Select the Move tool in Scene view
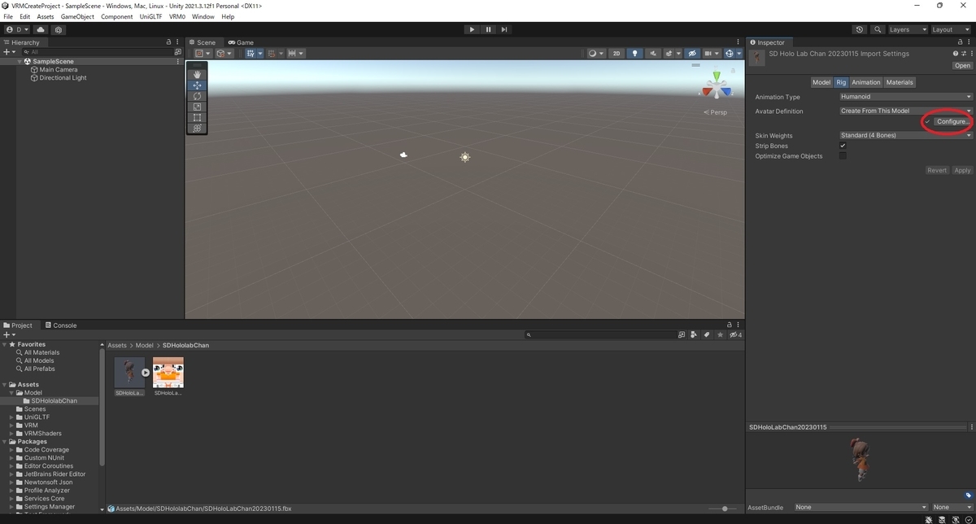 point(197,85)
